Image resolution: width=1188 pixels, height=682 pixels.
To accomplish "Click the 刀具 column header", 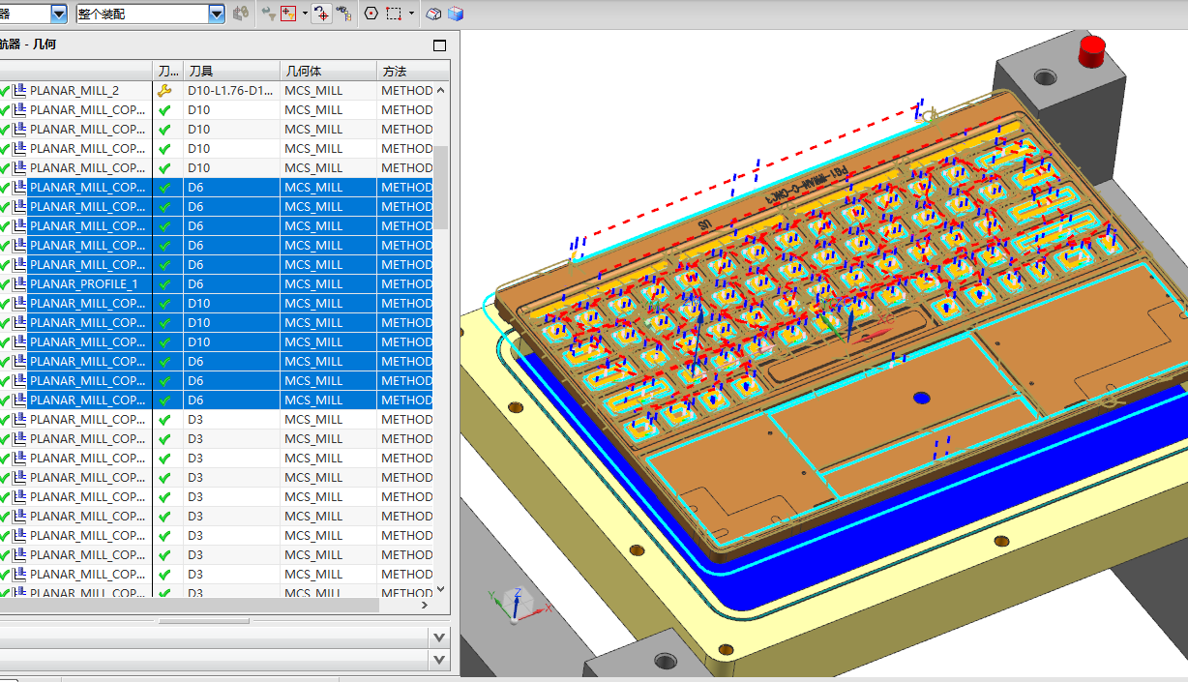I will pos(201,71).
